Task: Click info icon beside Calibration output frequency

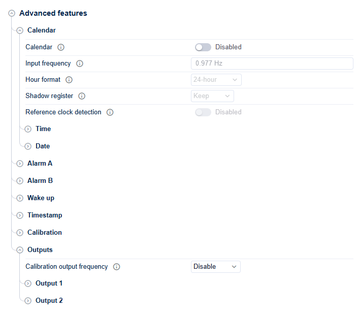Action: pos(117,267)
